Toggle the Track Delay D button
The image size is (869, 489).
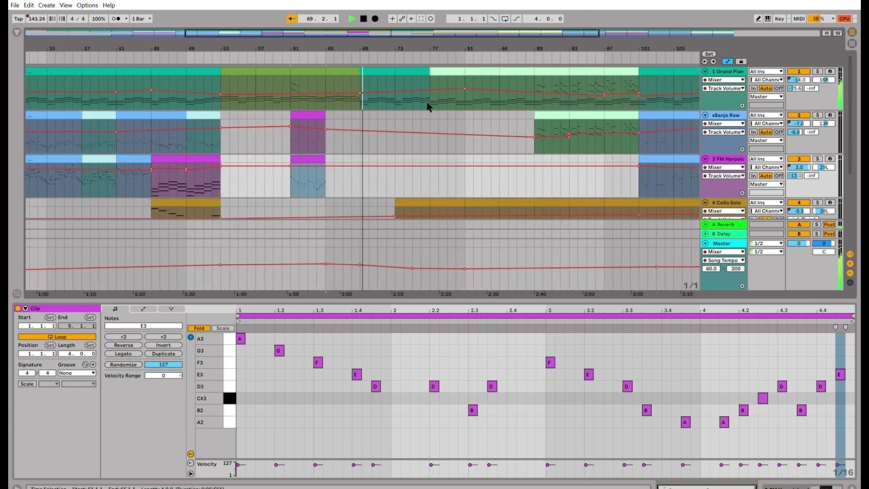point(850,283)
